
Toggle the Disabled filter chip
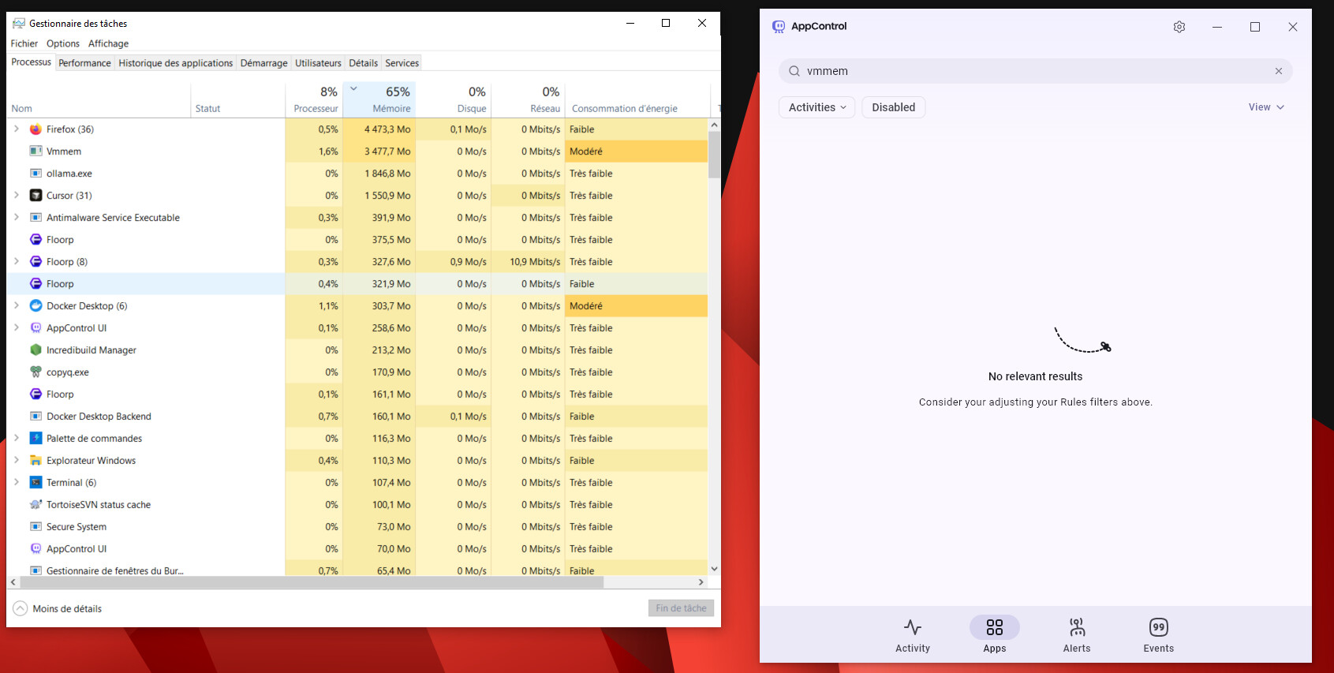point(893,107)
